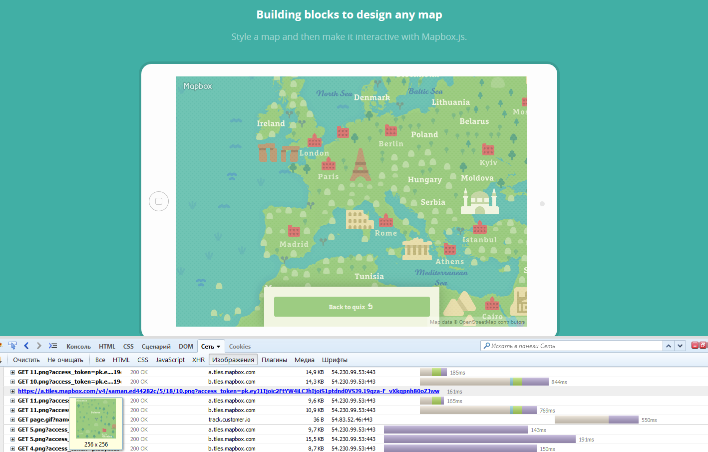Viewport: 708px width, 452px height.
Task: Click the Firebug back arrow icon
Action: pos(26,346)
